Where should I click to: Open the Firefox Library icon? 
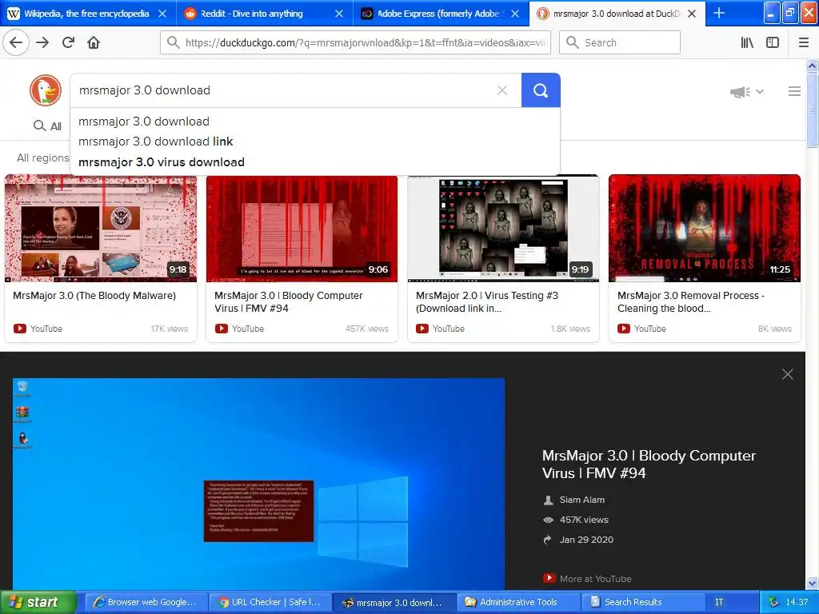tap(747, 42)
